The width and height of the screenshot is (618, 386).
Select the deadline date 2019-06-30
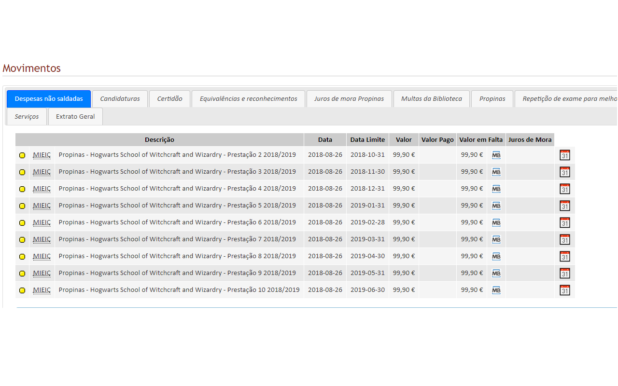pyautogui.click(x=368, y=290)
